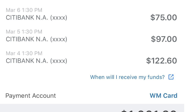
Task: Tap the $97.00 amount
Action: tap(164, 39)
